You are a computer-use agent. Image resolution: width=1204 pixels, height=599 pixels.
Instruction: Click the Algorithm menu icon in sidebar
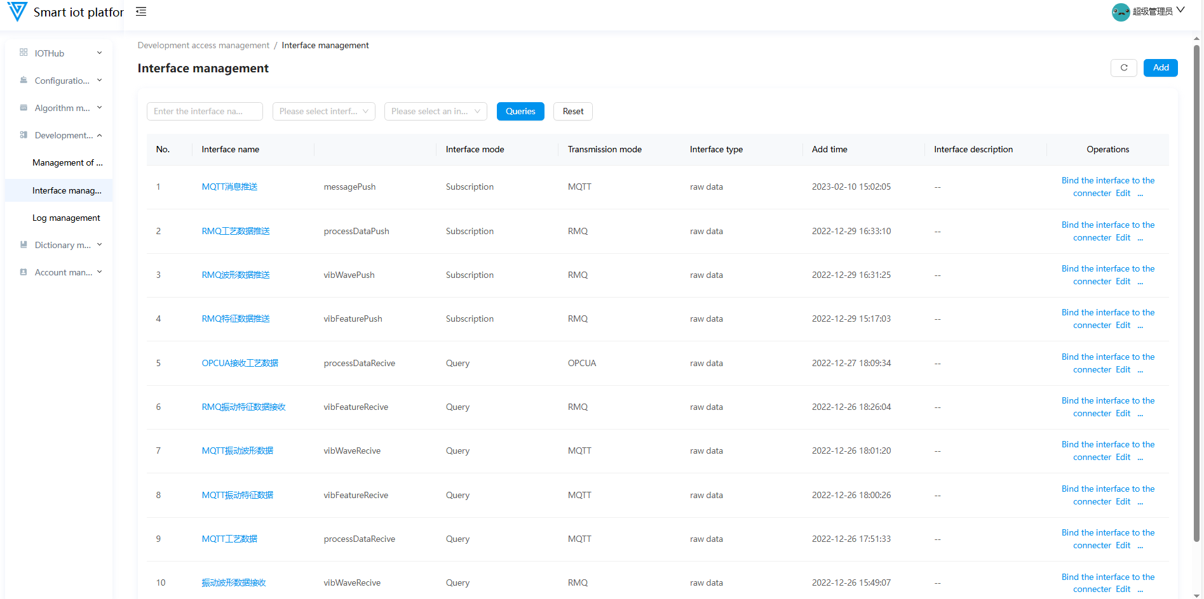pyautogui.click(x=24, y=107)
